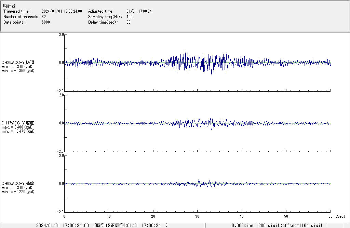350x228 pixels.
Task: Click the CH08 min -0.229 gal reading
Action: 18,192
